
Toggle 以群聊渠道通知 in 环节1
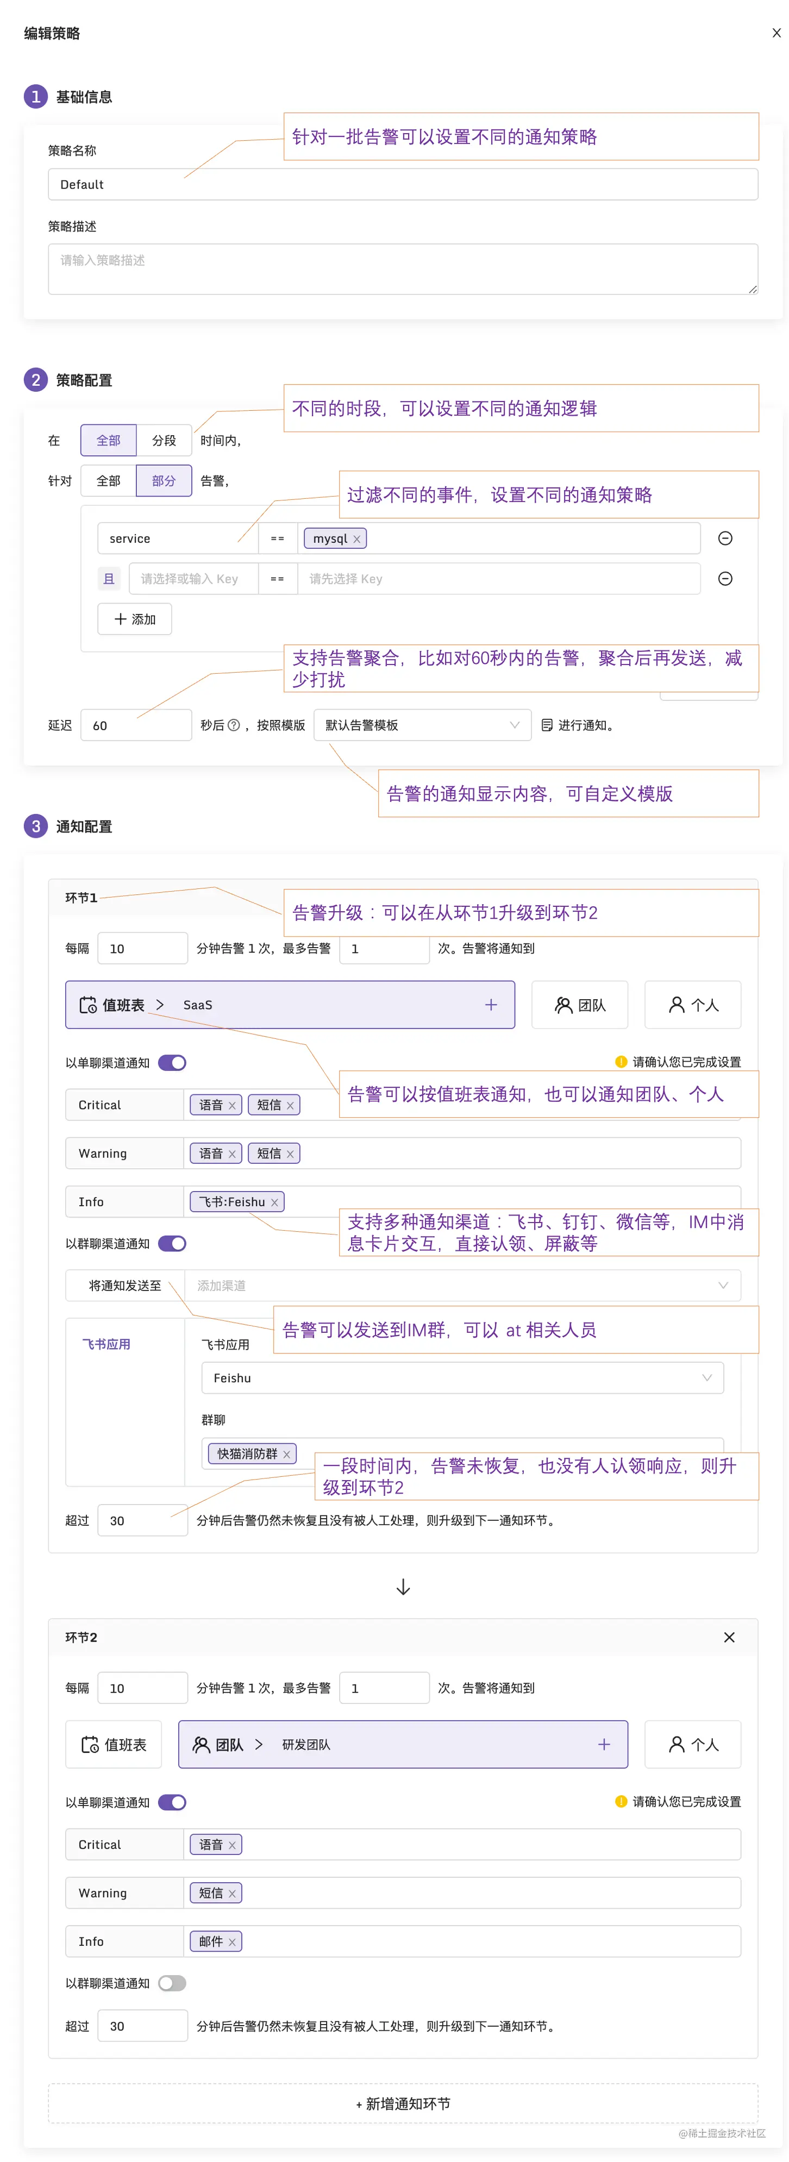point(172,1243)
